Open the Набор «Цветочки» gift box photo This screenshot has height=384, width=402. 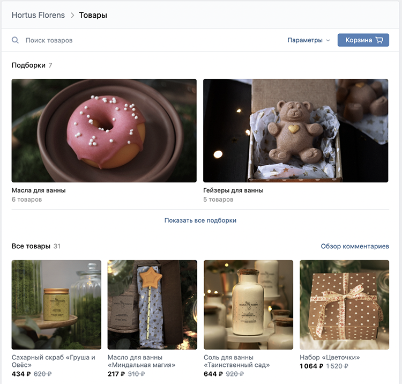[x=344, y=305]
